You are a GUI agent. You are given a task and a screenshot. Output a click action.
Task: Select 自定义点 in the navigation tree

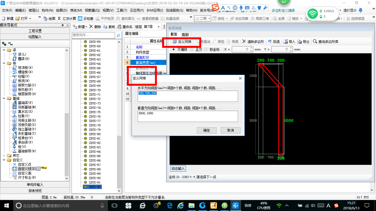click(x=22, y=164)
